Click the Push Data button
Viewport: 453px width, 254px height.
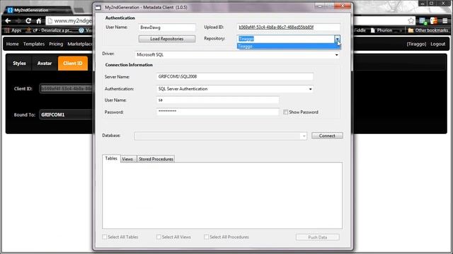pyautogui.click(x=318, y=237)
